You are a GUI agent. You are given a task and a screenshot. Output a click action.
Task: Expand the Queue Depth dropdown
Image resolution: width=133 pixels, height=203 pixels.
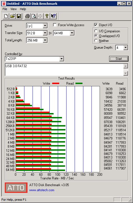pyautogui.click(x=125, y=48)
